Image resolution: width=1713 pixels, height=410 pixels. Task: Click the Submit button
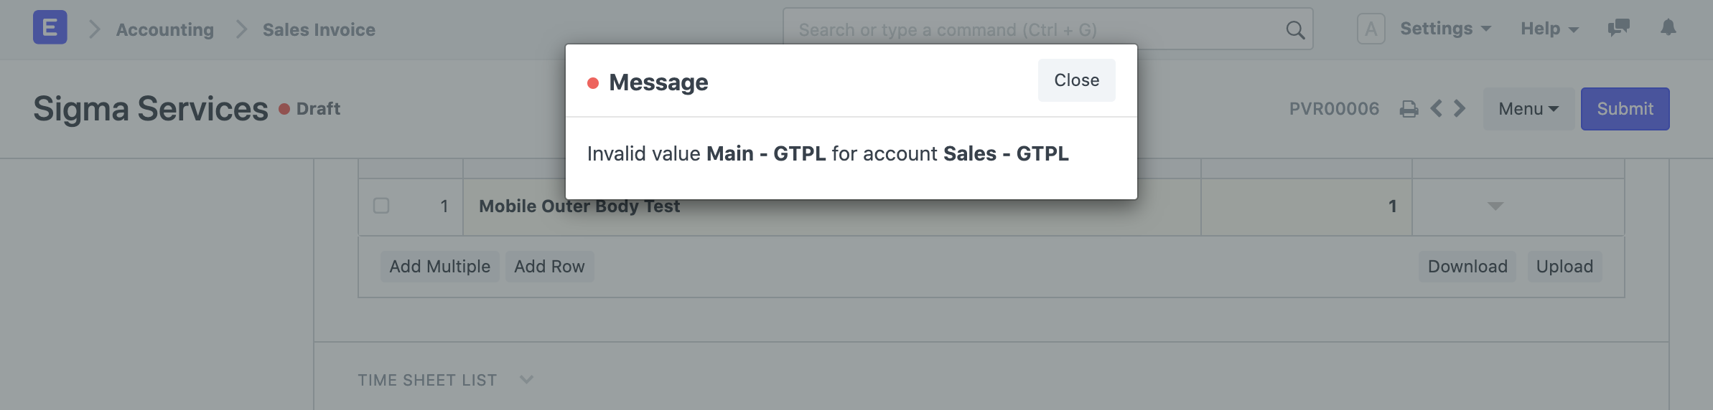coord(1625,109)
